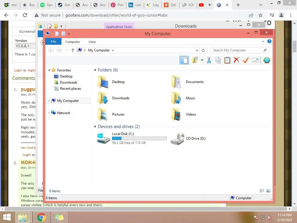Click the scissors Cut icon
Image resolution: width=297 pixels, height=223 pixels.
(209, 60)
